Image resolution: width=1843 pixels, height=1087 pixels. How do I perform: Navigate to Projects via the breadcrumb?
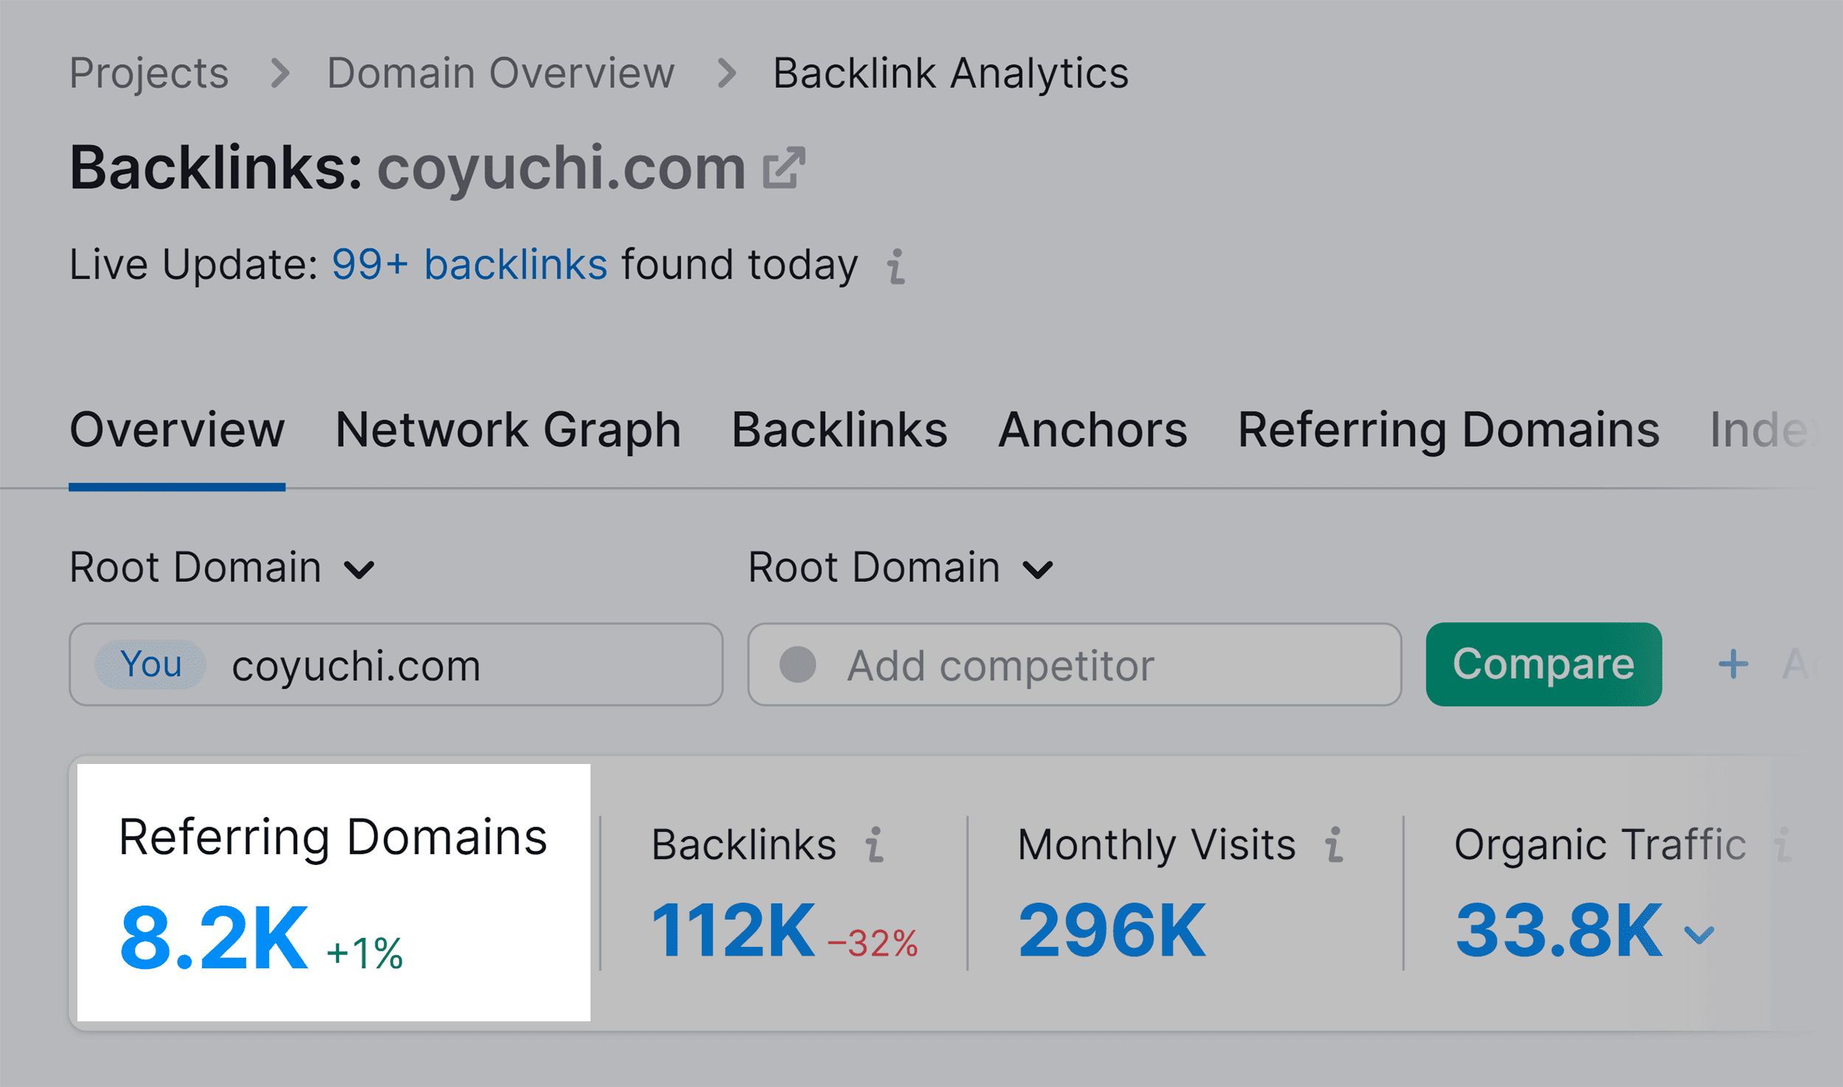pos(148,72)
